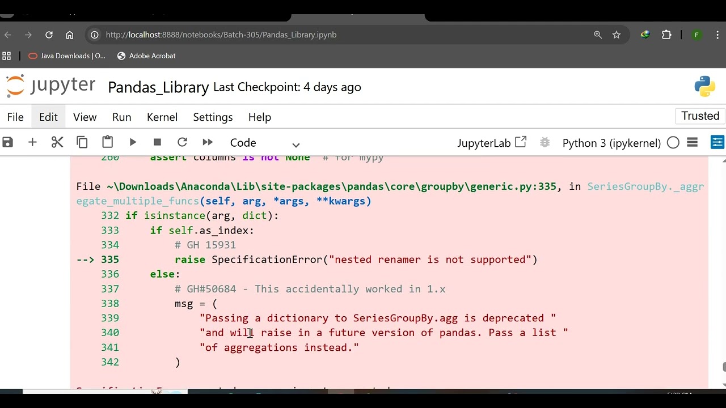726x408 pixels.
Task: Click raise SpecificationError line 335
Action: (356, 260)
